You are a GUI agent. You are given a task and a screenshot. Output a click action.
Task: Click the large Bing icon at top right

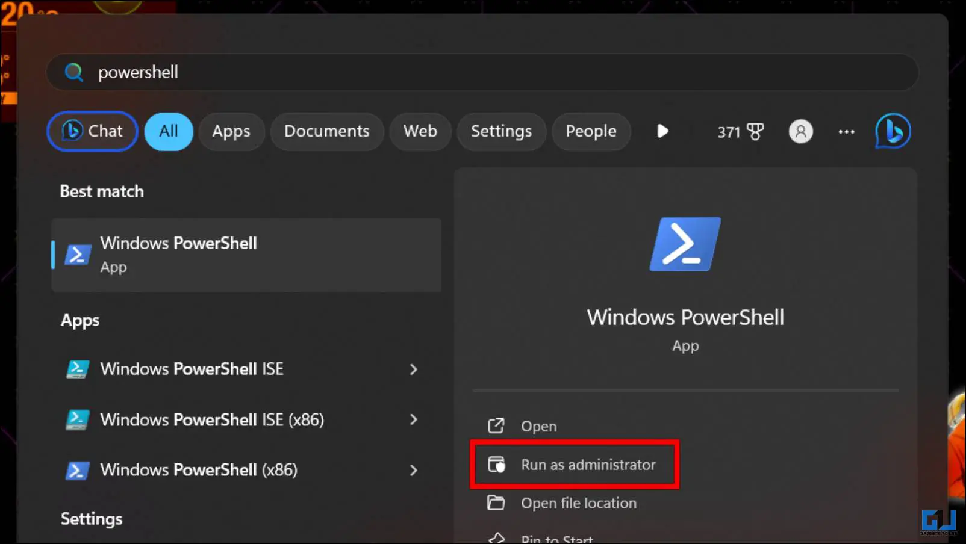coord(893,131)
